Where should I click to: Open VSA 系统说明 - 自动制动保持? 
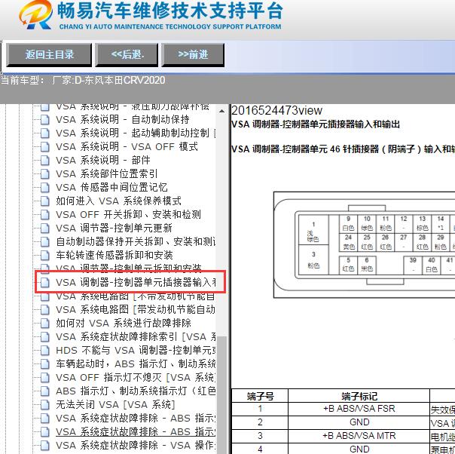(x=123, y=119)
